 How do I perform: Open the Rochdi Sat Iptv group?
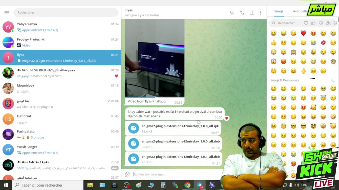click(61, 165)
